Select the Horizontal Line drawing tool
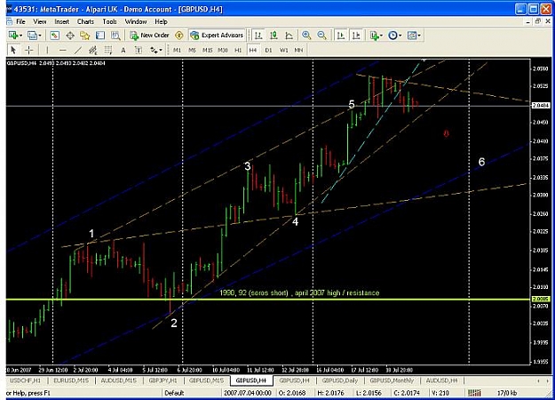This screenshot has height=400, width=555. [x=63, y=50]
